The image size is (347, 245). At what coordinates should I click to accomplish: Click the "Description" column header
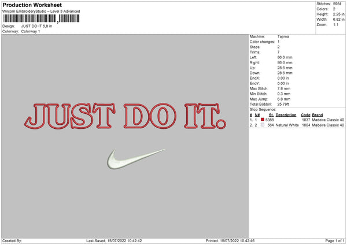(286, 115)
